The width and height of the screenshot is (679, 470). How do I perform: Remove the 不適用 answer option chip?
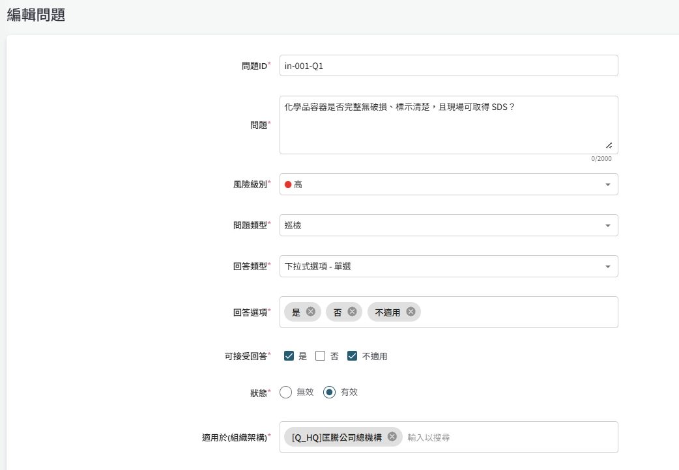411,312
